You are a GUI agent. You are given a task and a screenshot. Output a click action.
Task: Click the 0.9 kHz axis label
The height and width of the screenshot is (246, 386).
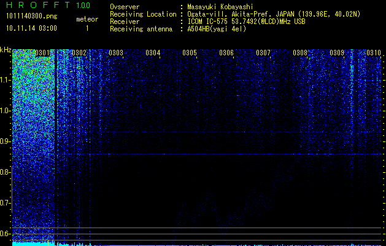click(x=5, y=141)
